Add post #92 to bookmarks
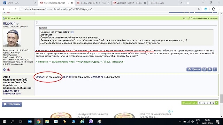The height and width of the screenshot is (125, 223). pos(203,18)
